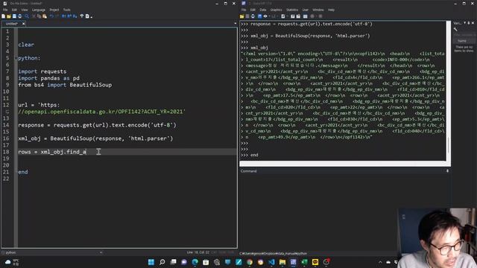Click 'import requests' on line 7
477x268 pixels.
[x=42, y=71]
